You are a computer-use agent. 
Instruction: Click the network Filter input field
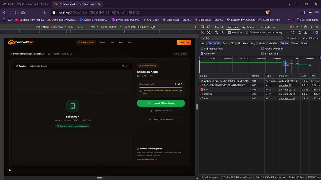click(x=242, y=38)
